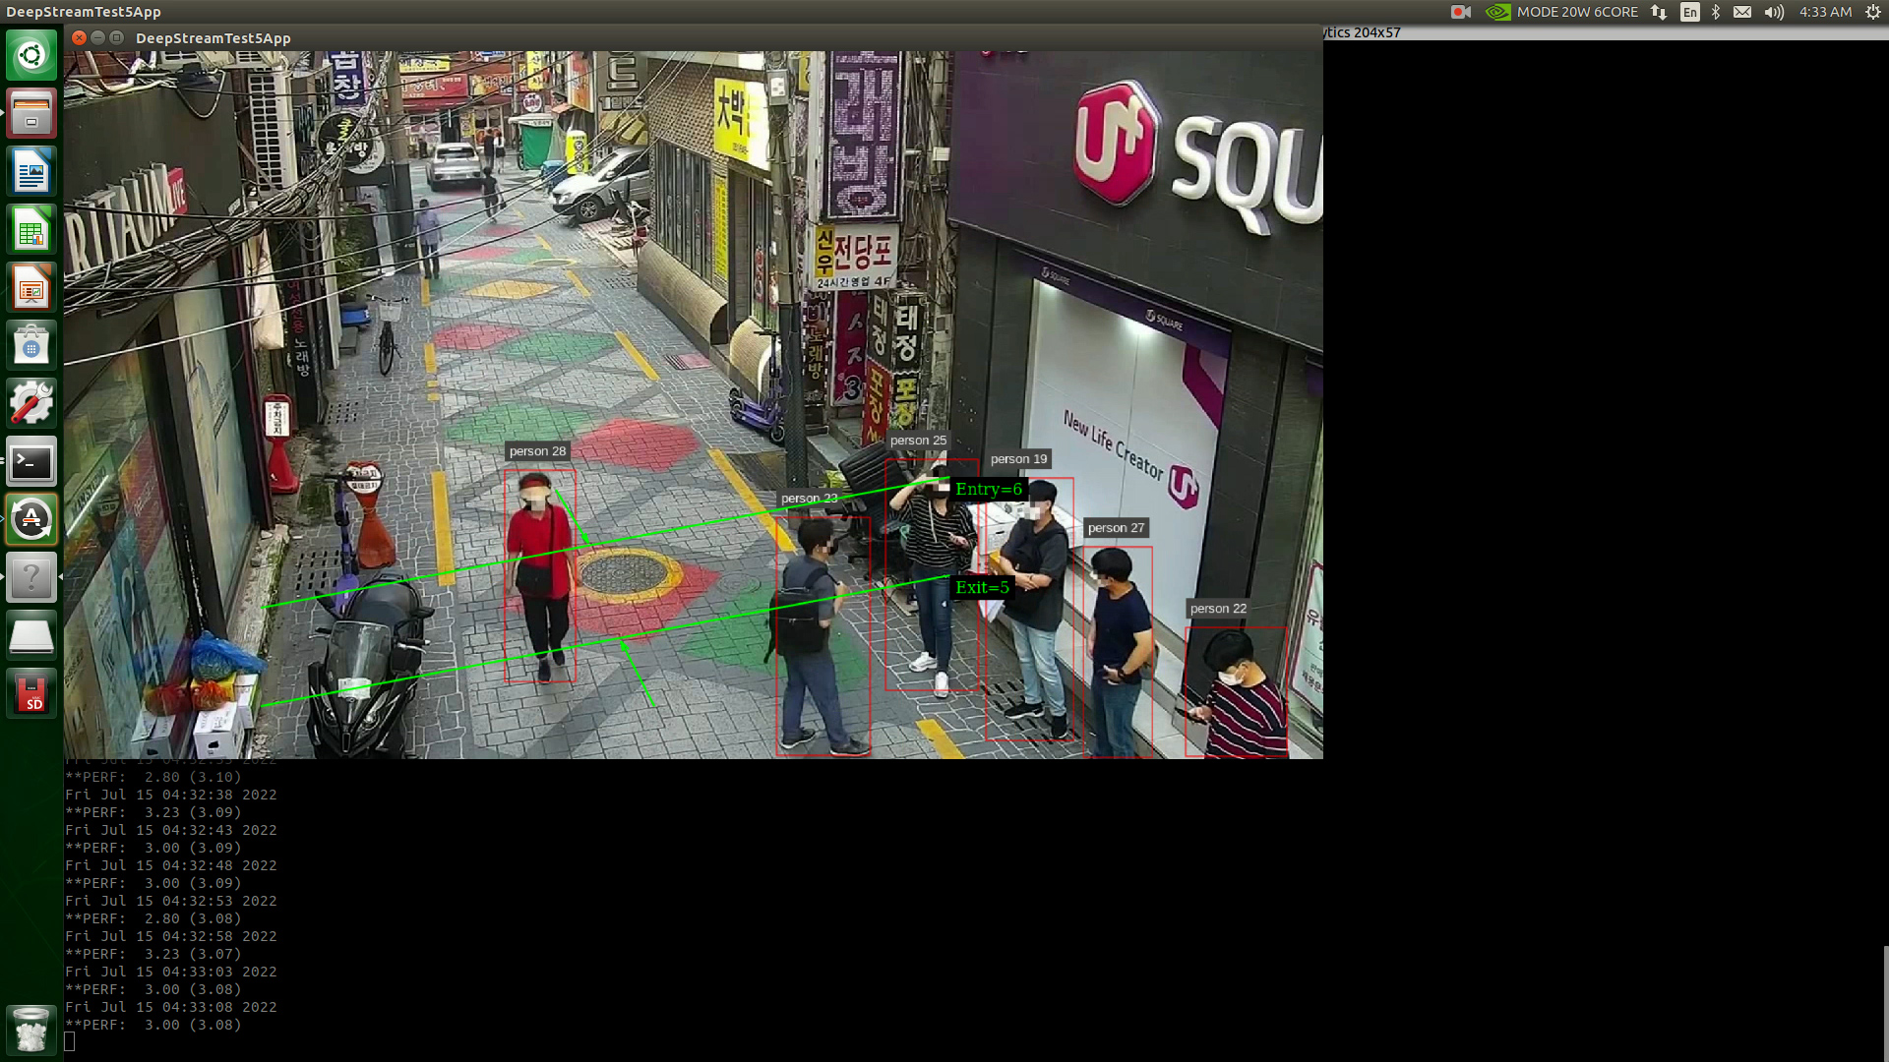
Task: Open the Trash in the launcher
Action: click(x=31, y=1029)
